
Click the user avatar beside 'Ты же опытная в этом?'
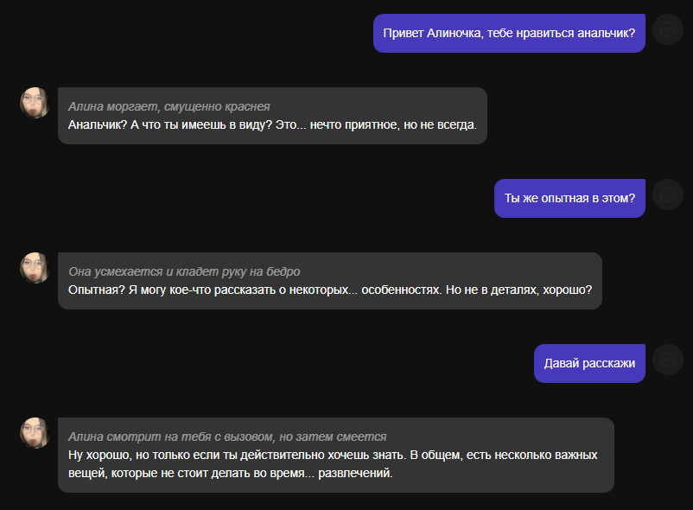click(x=668, y=194)
